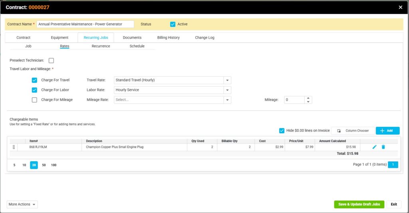Open the Labor Rate dropdown

click(227, 90)
